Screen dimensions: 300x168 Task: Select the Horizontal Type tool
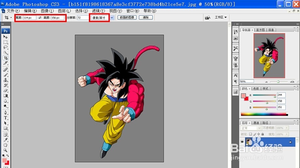(5, 118)
